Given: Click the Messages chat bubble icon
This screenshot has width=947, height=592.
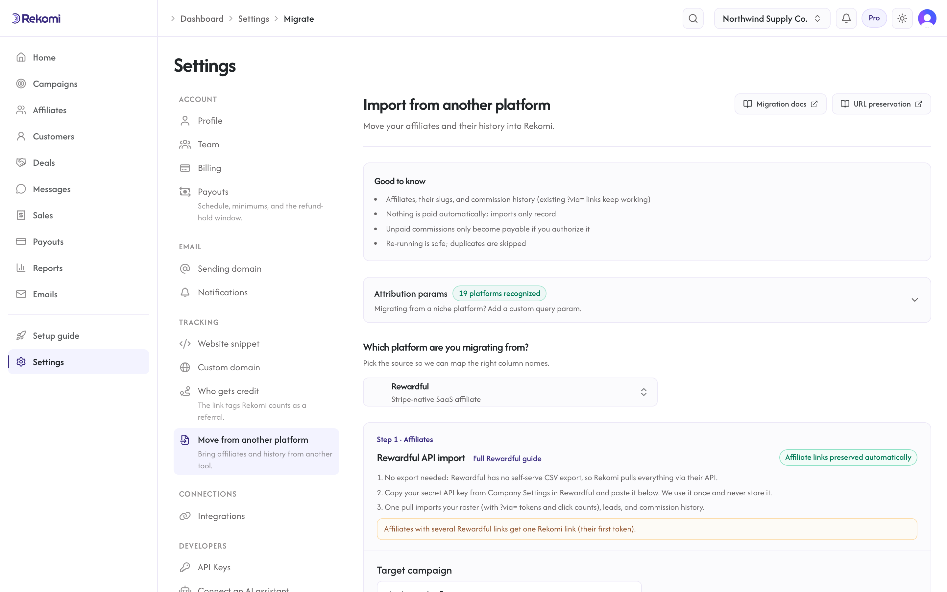Looking at the screenshot, I should point(21,189).
